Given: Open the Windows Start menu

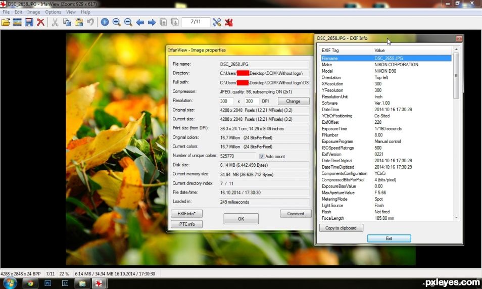Looking at the screenshot, I should [9, 283].
